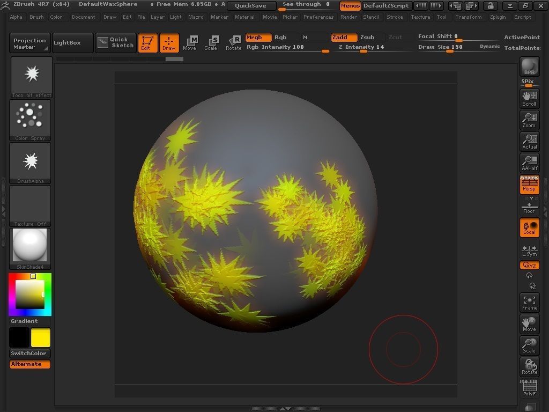
Task: Click the Projection Master button
Action: [x=29, y=43]
